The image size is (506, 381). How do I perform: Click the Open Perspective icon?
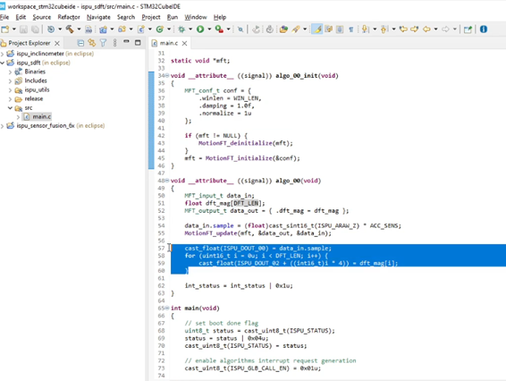click(468, 30)
